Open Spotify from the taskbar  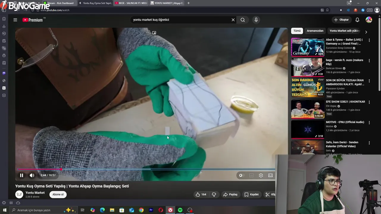pos(180,210)
